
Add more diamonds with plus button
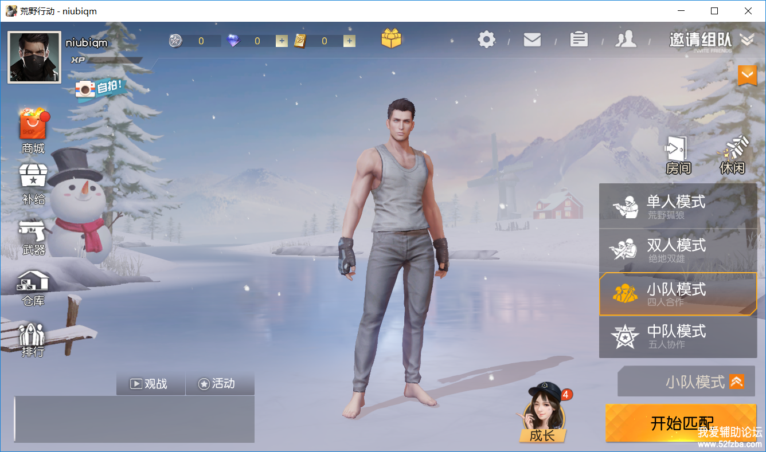tap(282, 41)
